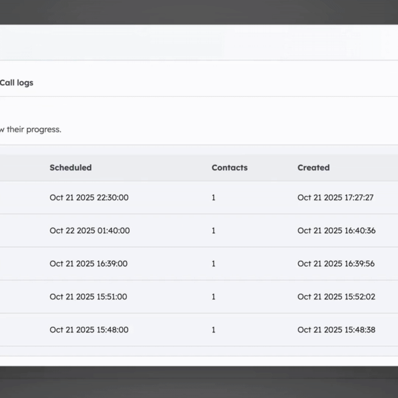Click the "their progress" description text
The image size is (398, 398).
pos(31,129)
